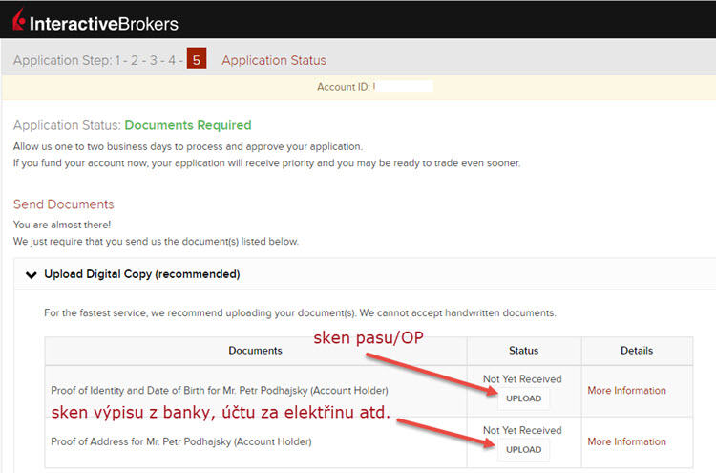Click the Status column header
This screenshot has width=716, height=473.
click(x=523, y=351)
